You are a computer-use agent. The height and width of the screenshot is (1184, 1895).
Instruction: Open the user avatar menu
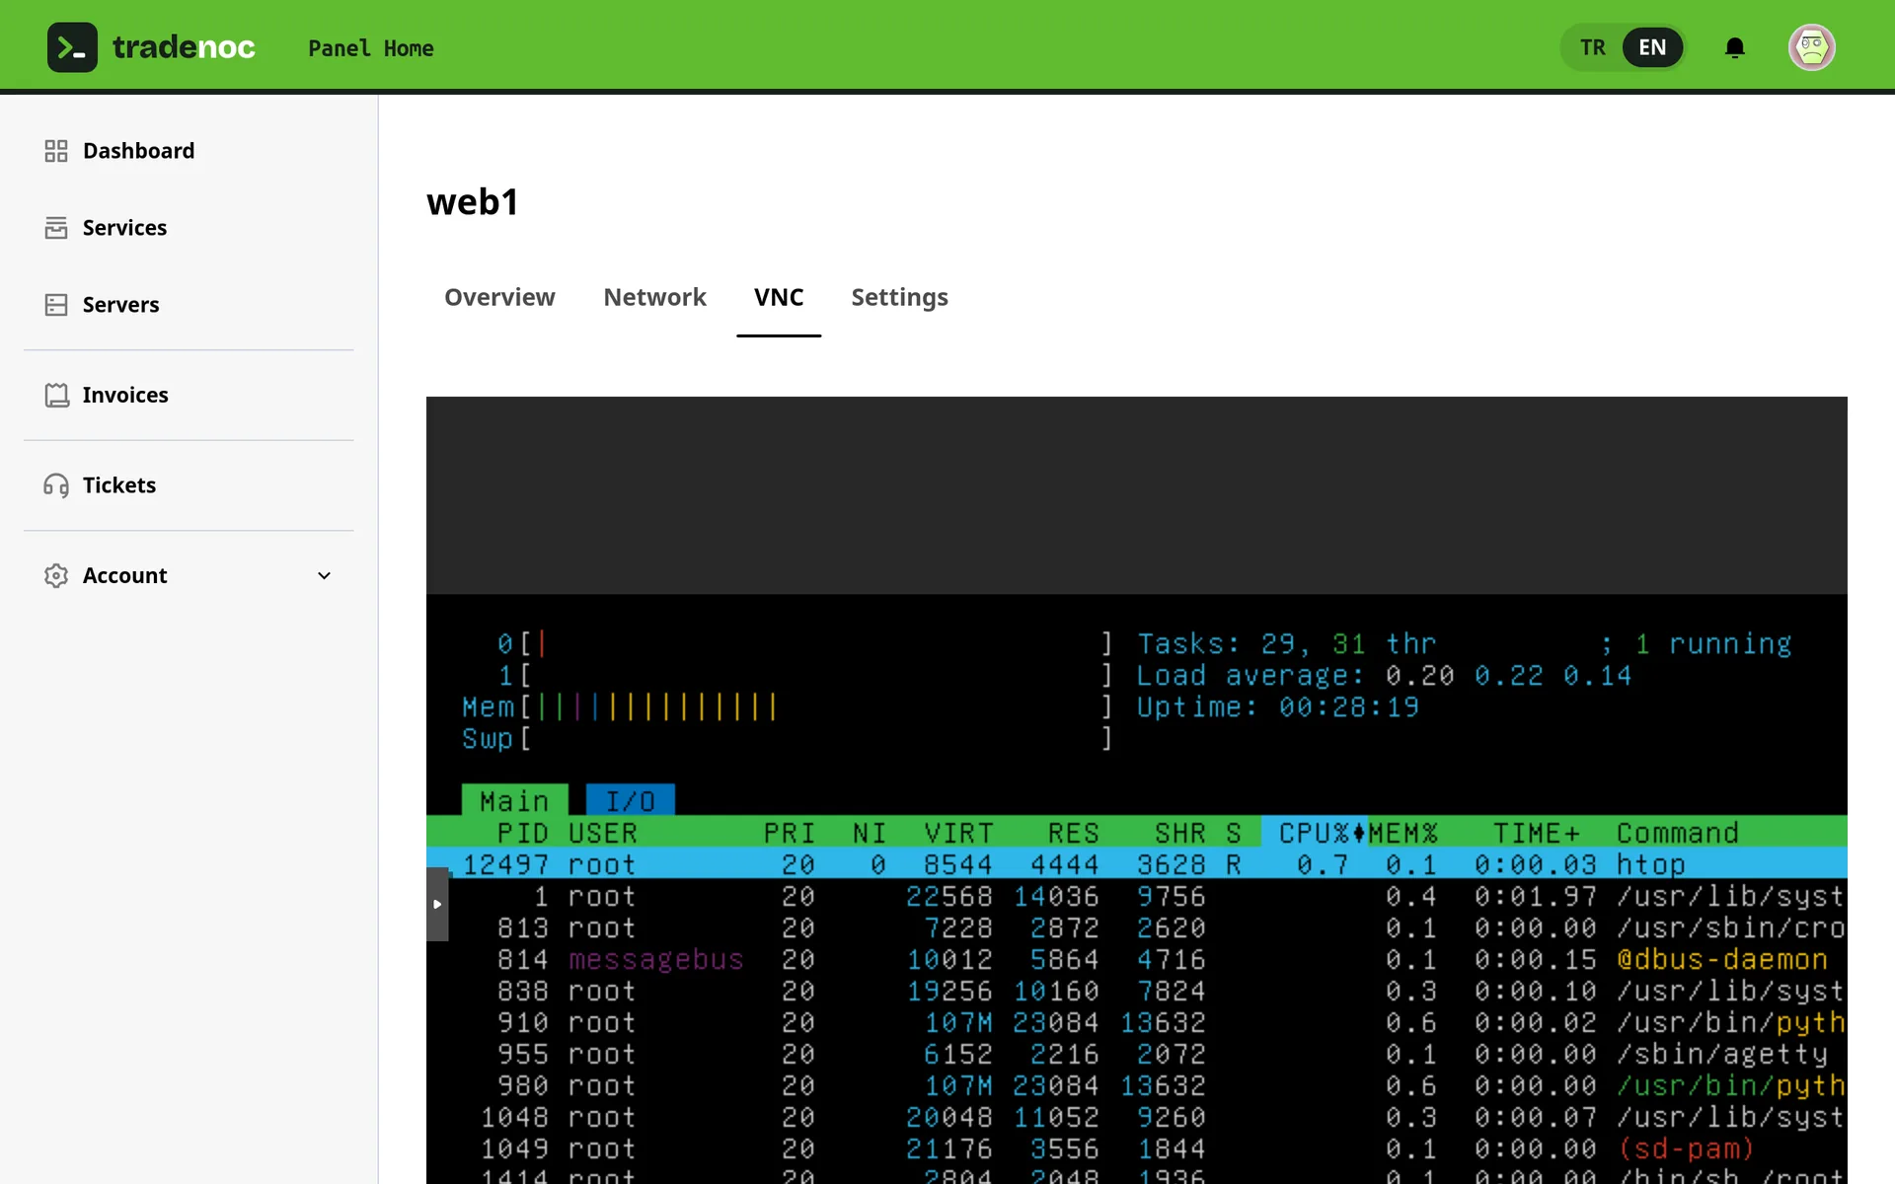click(1812, 47)
